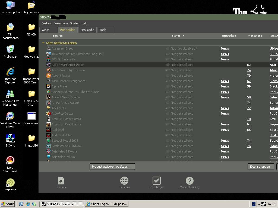Image resolution: width=278 pixels, height=208 pixels.
Task: Click the Baseball Mogul 2008 icon
Action: (x=48, y=141)
